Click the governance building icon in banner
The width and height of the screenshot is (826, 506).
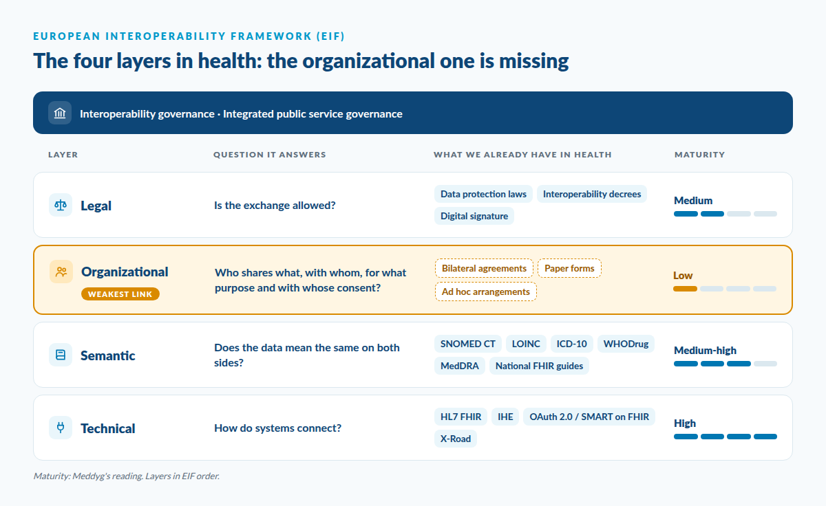point(60,113)
